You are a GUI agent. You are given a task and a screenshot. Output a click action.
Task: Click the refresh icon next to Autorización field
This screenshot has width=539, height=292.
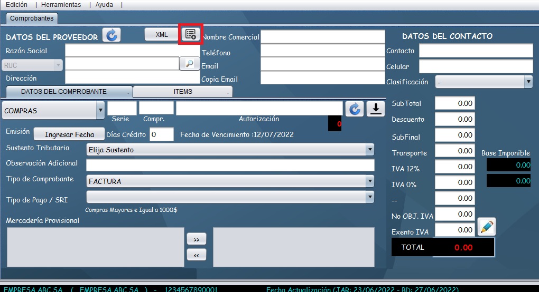(x=355, y=109)
